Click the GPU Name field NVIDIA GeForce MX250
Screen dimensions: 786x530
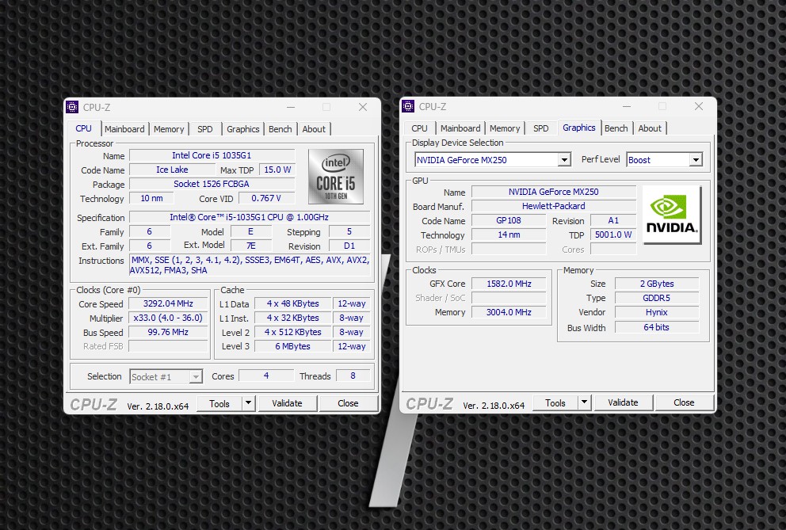click(x=554, y=192)
